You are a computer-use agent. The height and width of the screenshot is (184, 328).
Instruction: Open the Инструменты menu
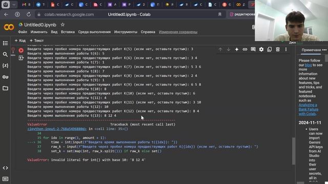tap(126, 32)
